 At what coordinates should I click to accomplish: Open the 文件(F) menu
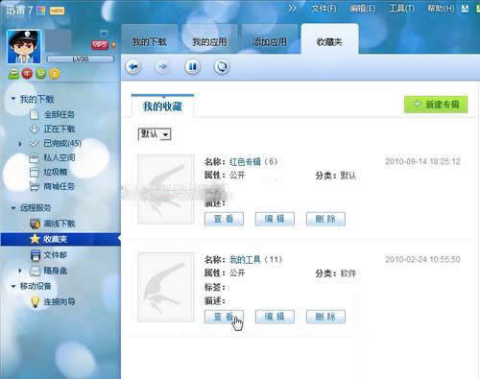pyautogui.click(x=324, y=9)
